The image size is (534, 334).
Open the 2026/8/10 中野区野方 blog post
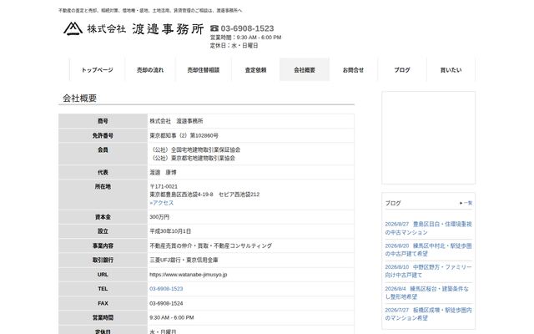(x=428, y=271)
